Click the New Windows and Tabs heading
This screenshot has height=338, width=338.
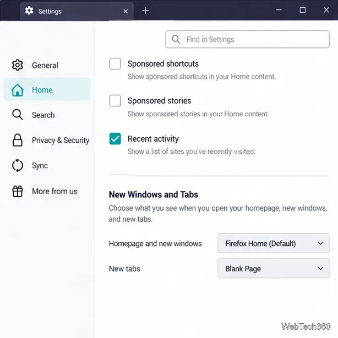click(153, 195)
